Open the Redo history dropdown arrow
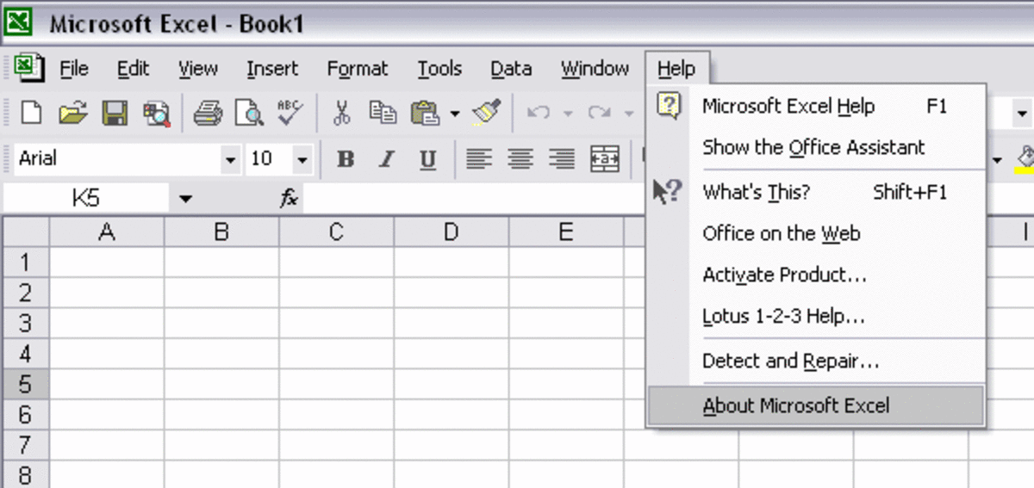Screen dimensions: 1034x488 point(628,113)
